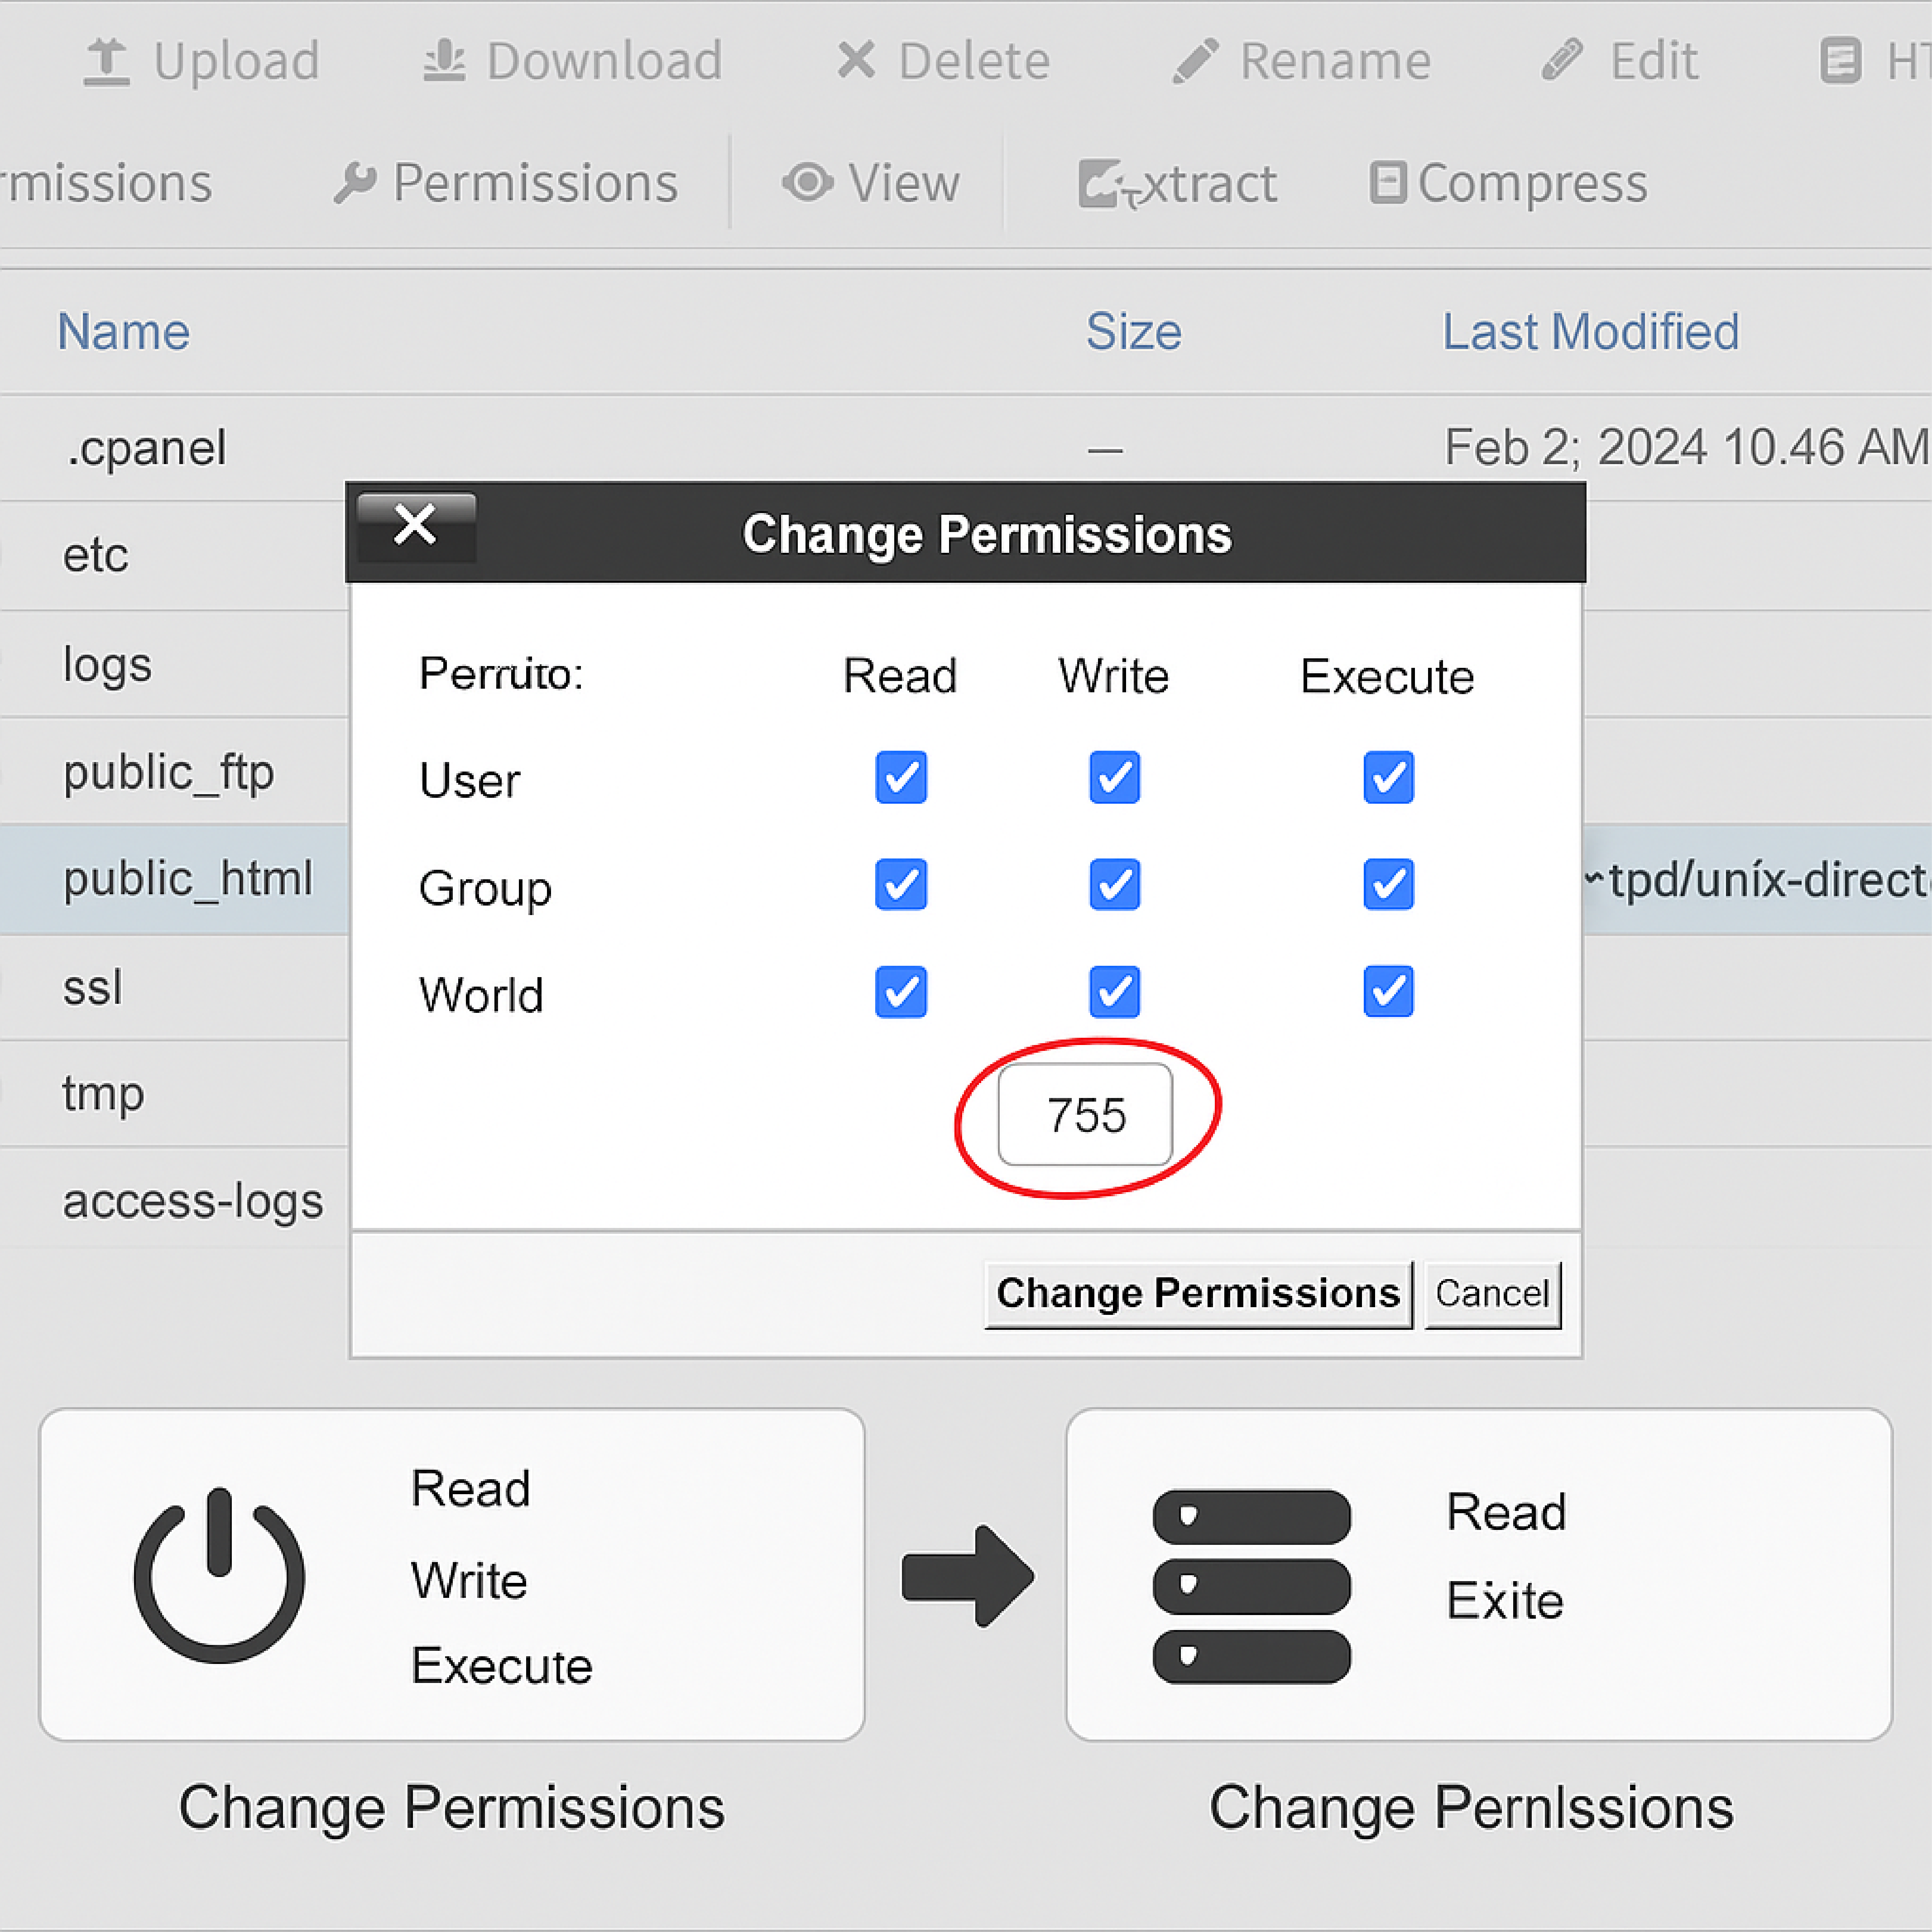This screenshot has width=1932, height=1932.
Task: Cancel the permissions dialog
Action: [1491, 1294]
